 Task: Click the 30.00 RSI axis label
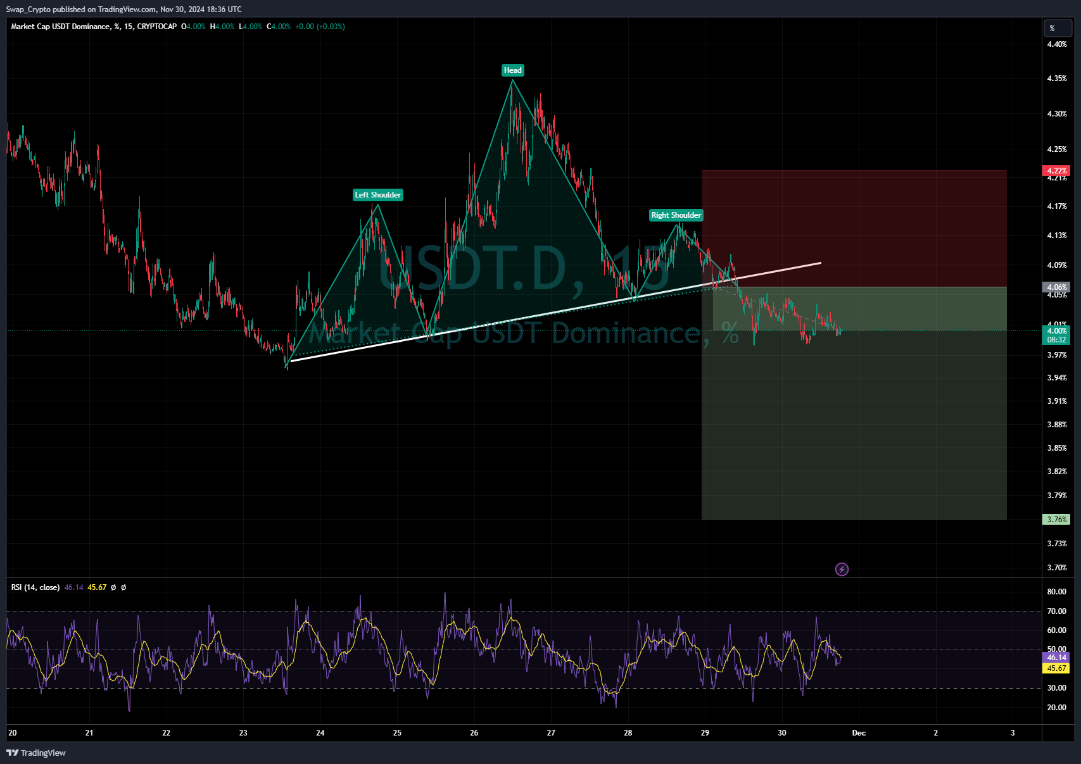point(1057,688)
